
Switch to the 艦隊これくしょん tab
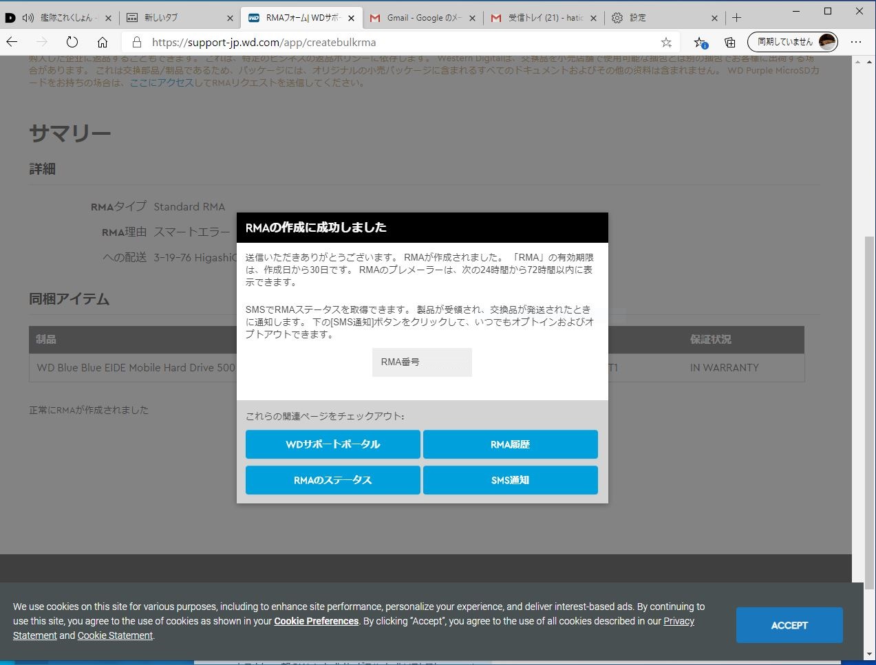[61, 18]
